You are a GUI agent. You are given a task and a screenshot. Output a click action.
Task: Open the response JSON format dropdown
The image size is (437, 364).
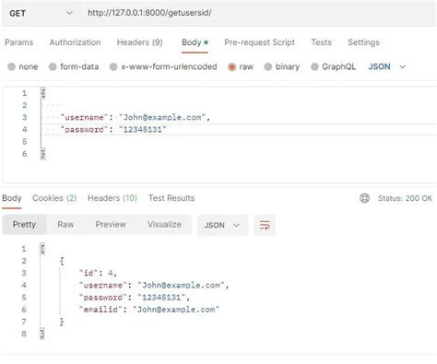[222, 225]
